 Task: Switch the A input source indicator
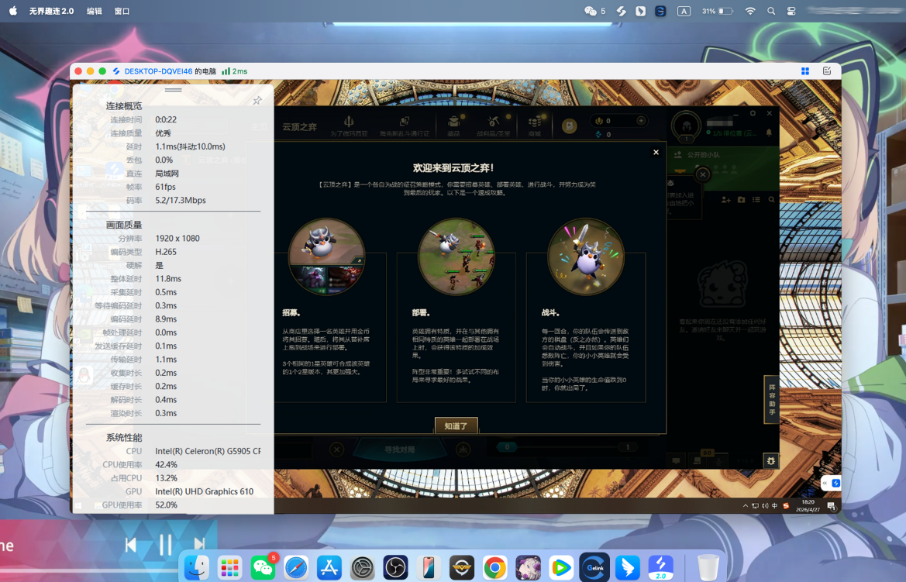(x=684, y=11)
